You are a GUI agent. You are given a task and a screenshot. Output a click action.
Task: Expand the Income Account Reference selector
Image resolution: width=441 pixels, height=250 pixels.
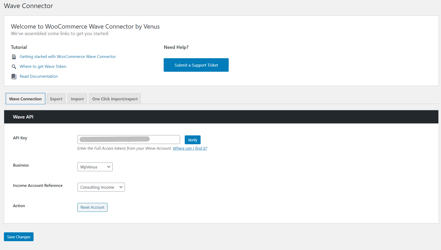tap(101, 187)
